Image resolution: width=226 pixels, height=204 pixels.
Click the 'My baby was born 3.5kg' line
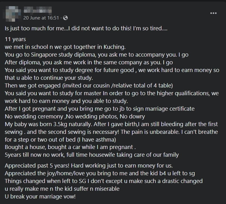click(x=111, y=132)
